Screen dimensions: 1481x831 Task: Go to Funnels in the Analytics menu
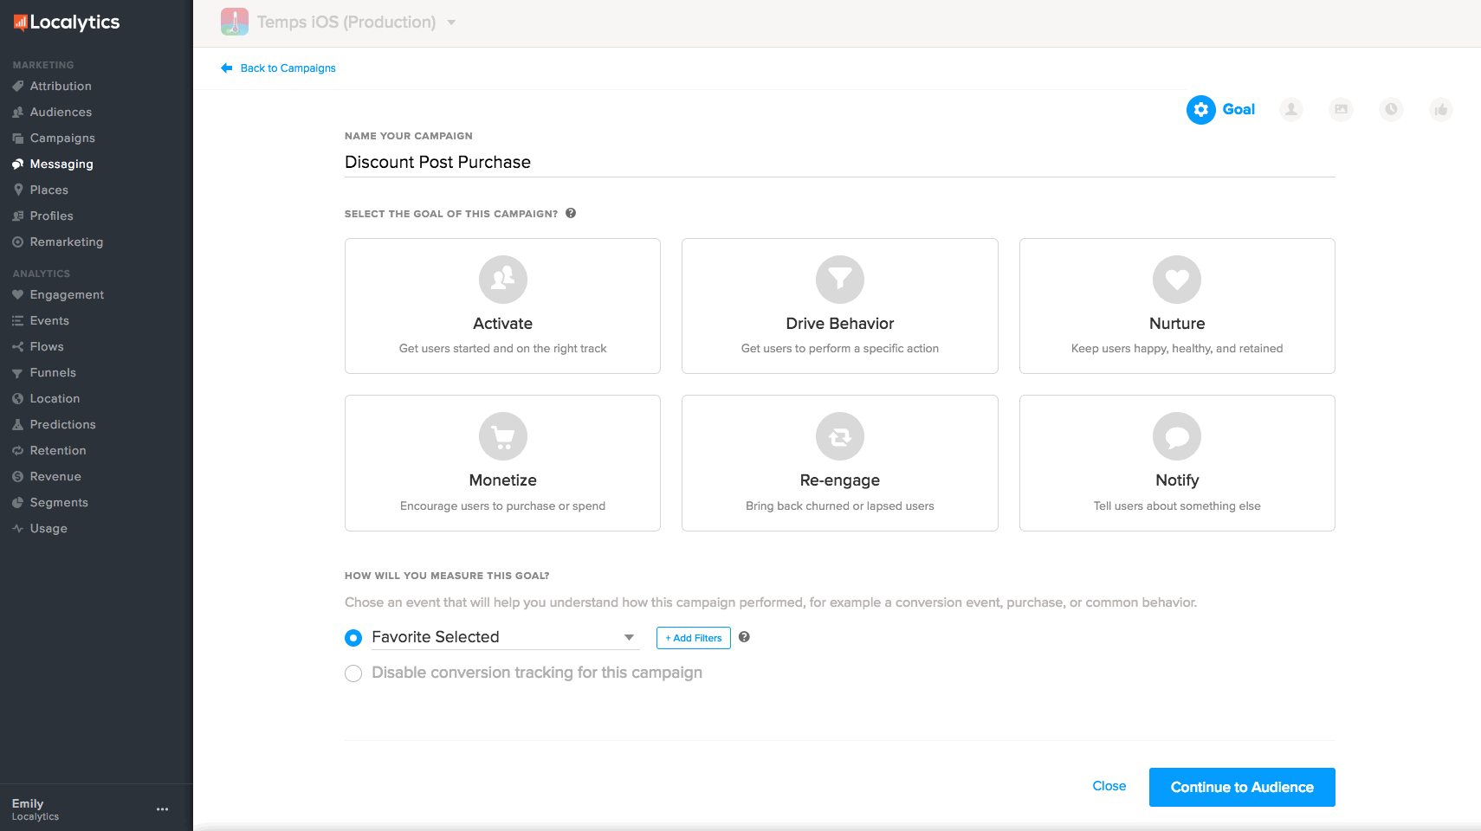tap(53, 372)
